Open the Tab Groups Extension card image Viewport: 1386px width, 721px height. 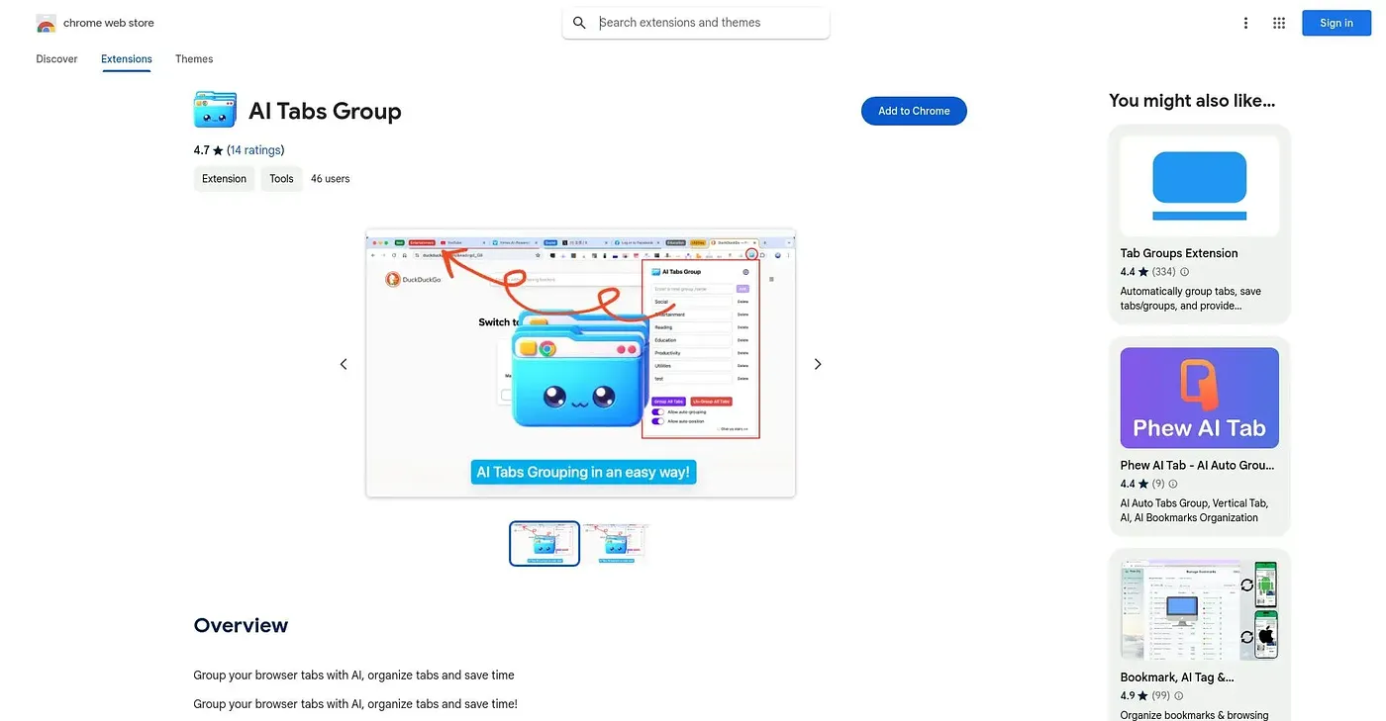pos(1200,186)
